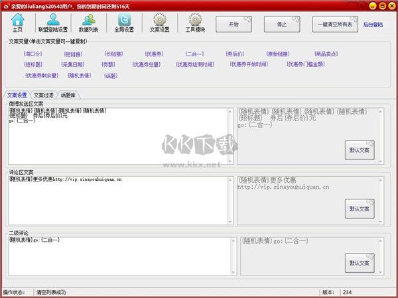Switch to the 文案设置 tab
This screenshot has height=298, width=398.
pos(17,95)
